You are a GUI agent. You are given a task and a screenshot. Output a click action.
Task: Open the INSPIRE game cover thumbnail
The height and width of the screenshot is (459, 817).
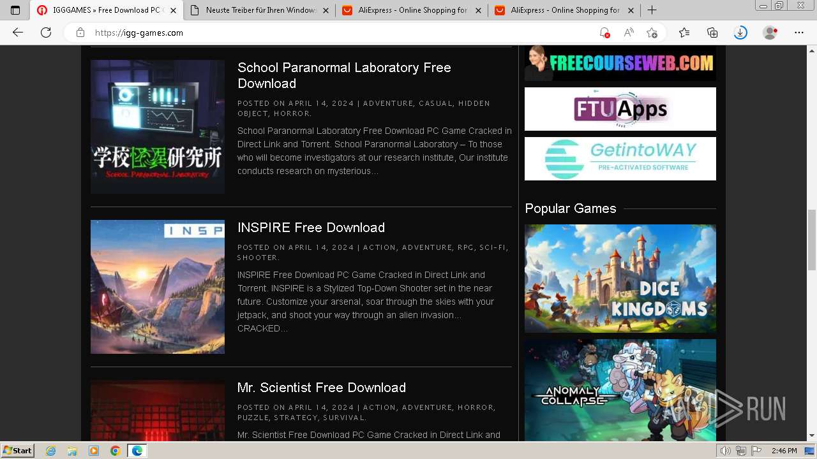(158, 287)
